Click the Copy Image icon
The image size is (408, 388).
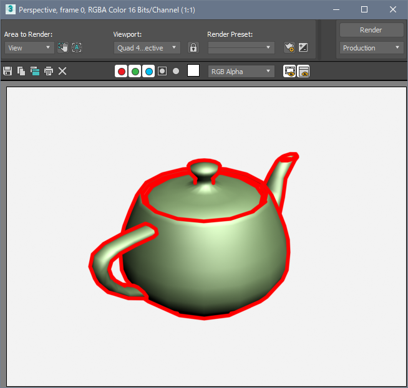(21, 72)
